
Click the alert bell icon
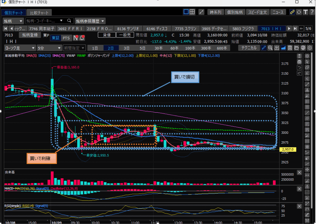coord(82,38)
